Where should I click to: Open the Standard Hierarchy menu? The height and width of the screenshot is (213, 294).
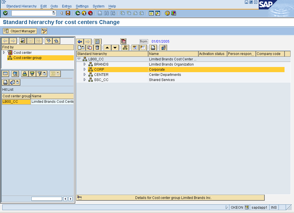(21, 6)
